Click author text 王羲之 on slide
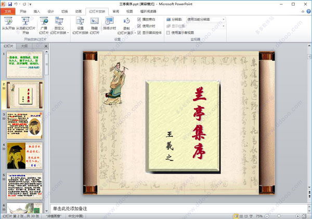This screenshot has height=219, width=312. [170, 146]
